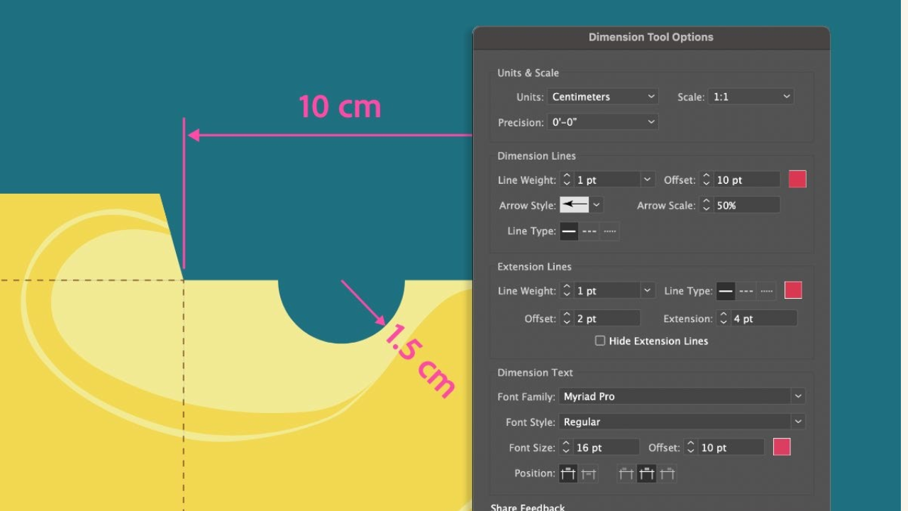Choose the solid Line Type under Extension Lines
Viewport: 908px width, 511px height.
point(725,290)
